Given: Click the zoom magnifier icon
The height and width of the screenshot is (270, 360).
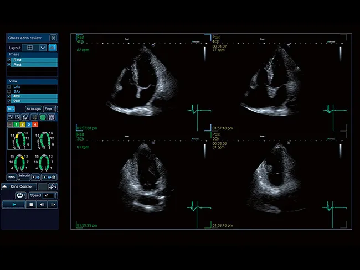Looking at the screenshot, I should (x=53, y=186).
